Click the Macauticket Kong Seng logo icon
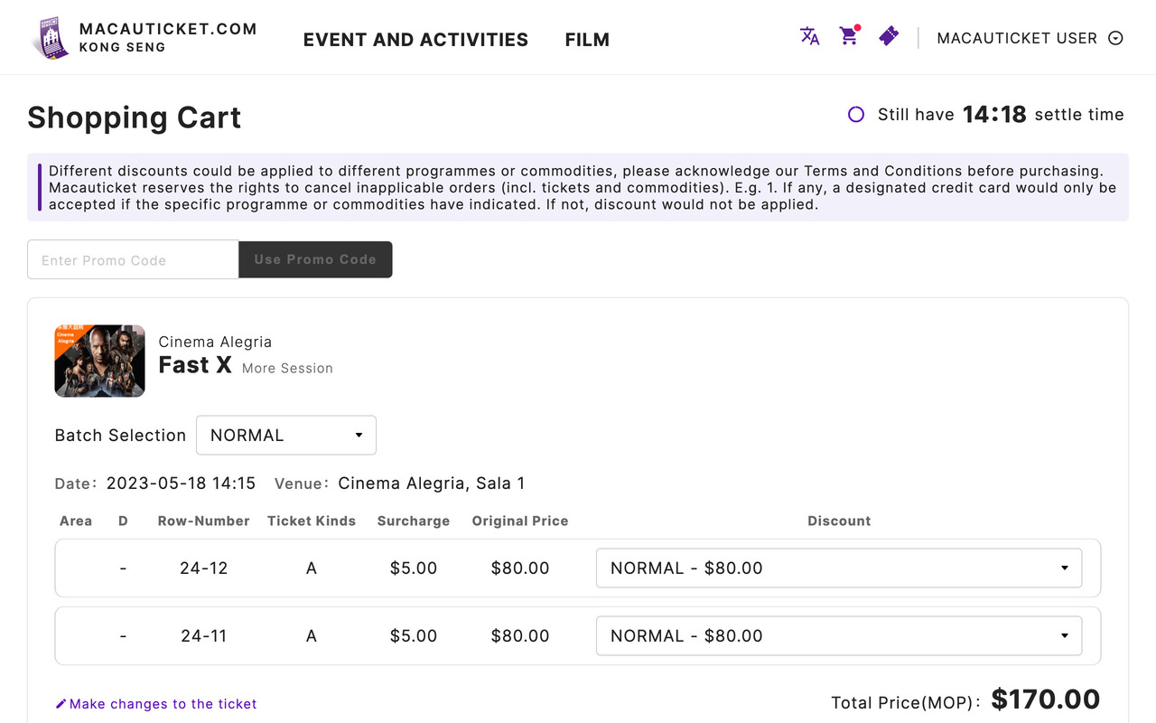This screenshot has width=1156, height=723. pyautogui.click(x=51, y=38)
